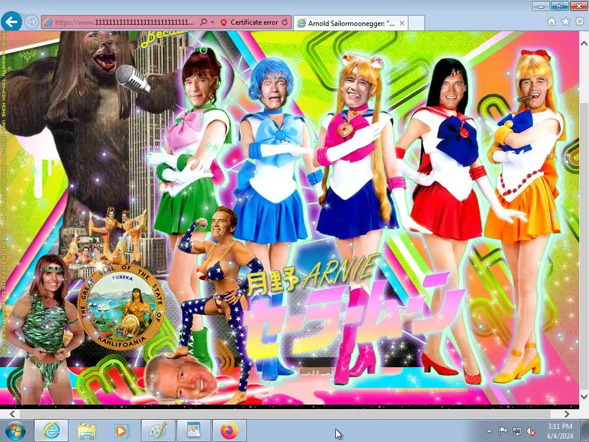Show hidden system tray icons arrow

489,432
